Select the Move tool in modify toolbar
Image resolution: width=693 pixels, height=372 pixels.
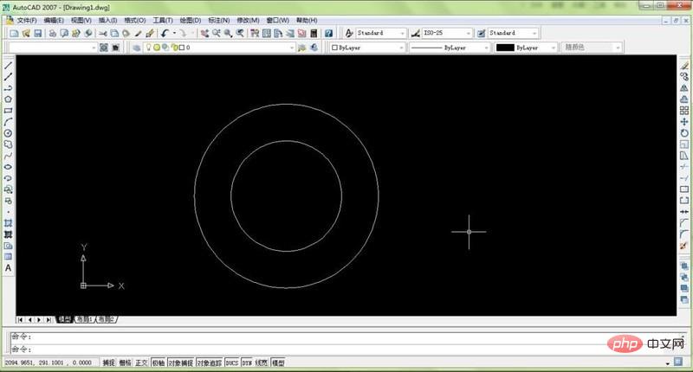(684, 122)
